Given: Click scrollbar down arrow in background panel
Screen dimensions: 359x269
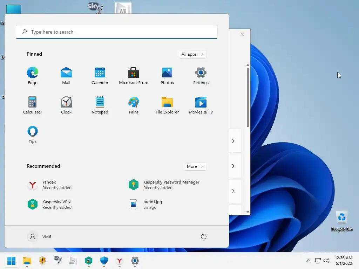Looking at the screenshot, I should click(x=248, y=212).
